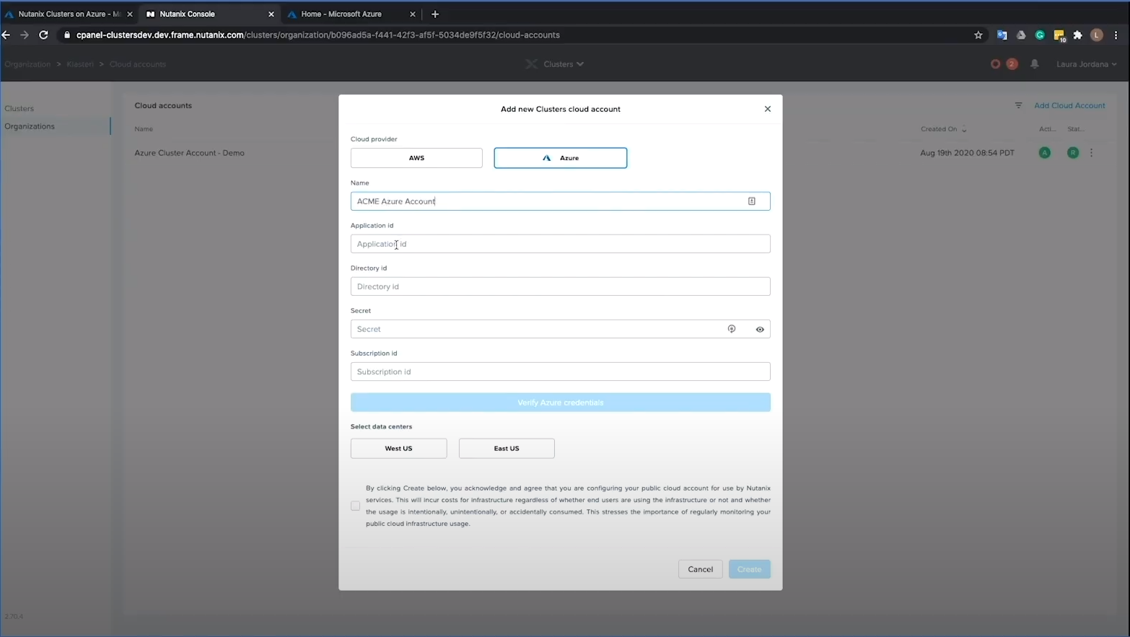Select the Azure cloud provider button
The height and width of the screenshot is (637, 1130).
click(x=561, y=158)
